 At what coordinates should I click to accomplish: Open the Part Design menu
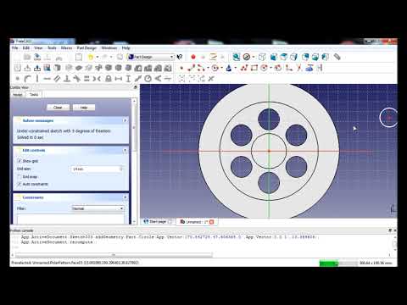click(x=86, y=48)
